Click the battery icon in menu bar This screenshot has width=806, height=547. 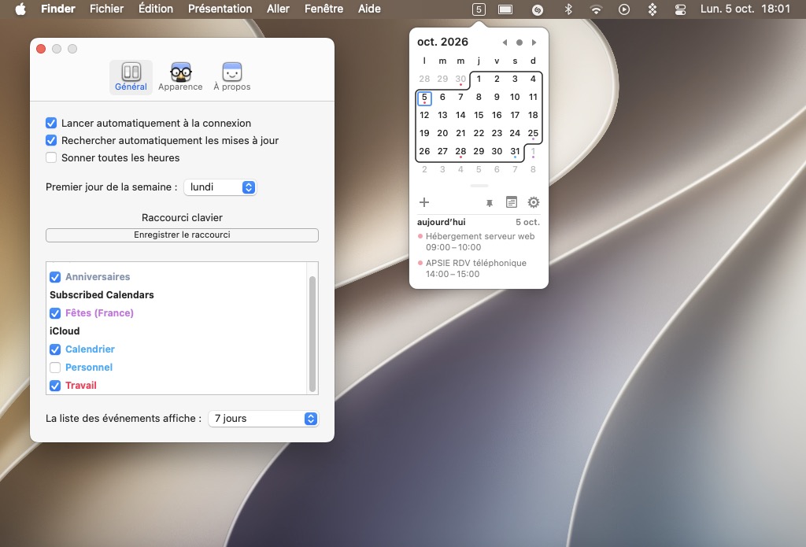(x=505, y=9)
